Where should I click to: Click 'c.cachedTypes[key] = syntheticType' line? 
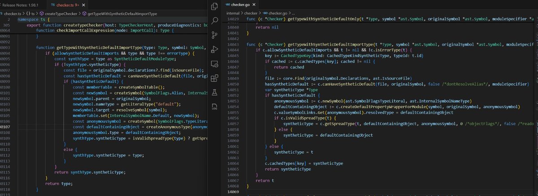click(304, 163)
